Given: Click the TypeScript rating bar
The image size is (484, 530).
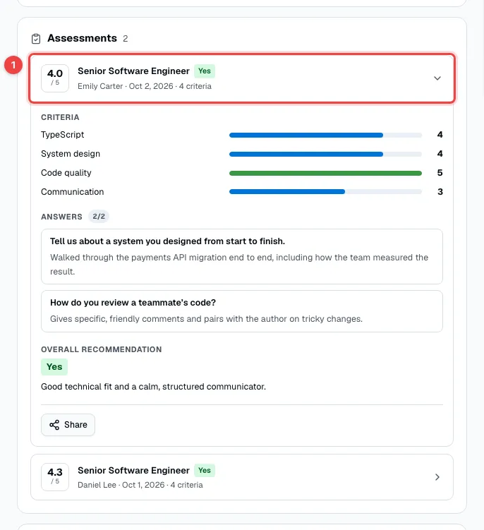Looking at the screenshot, I should tap(325, 135).
